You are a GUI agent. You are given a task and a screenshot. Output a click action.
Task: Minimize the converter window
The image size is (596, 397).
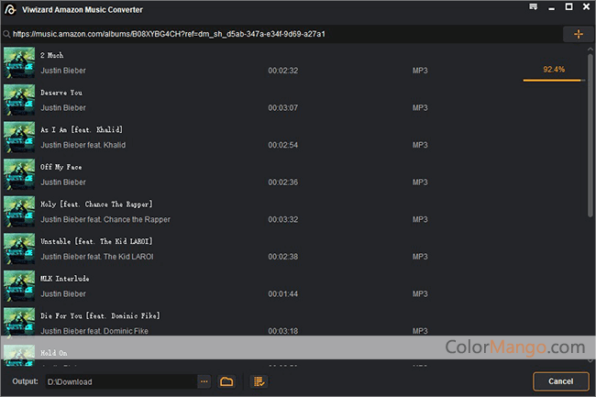coord(551,7)
